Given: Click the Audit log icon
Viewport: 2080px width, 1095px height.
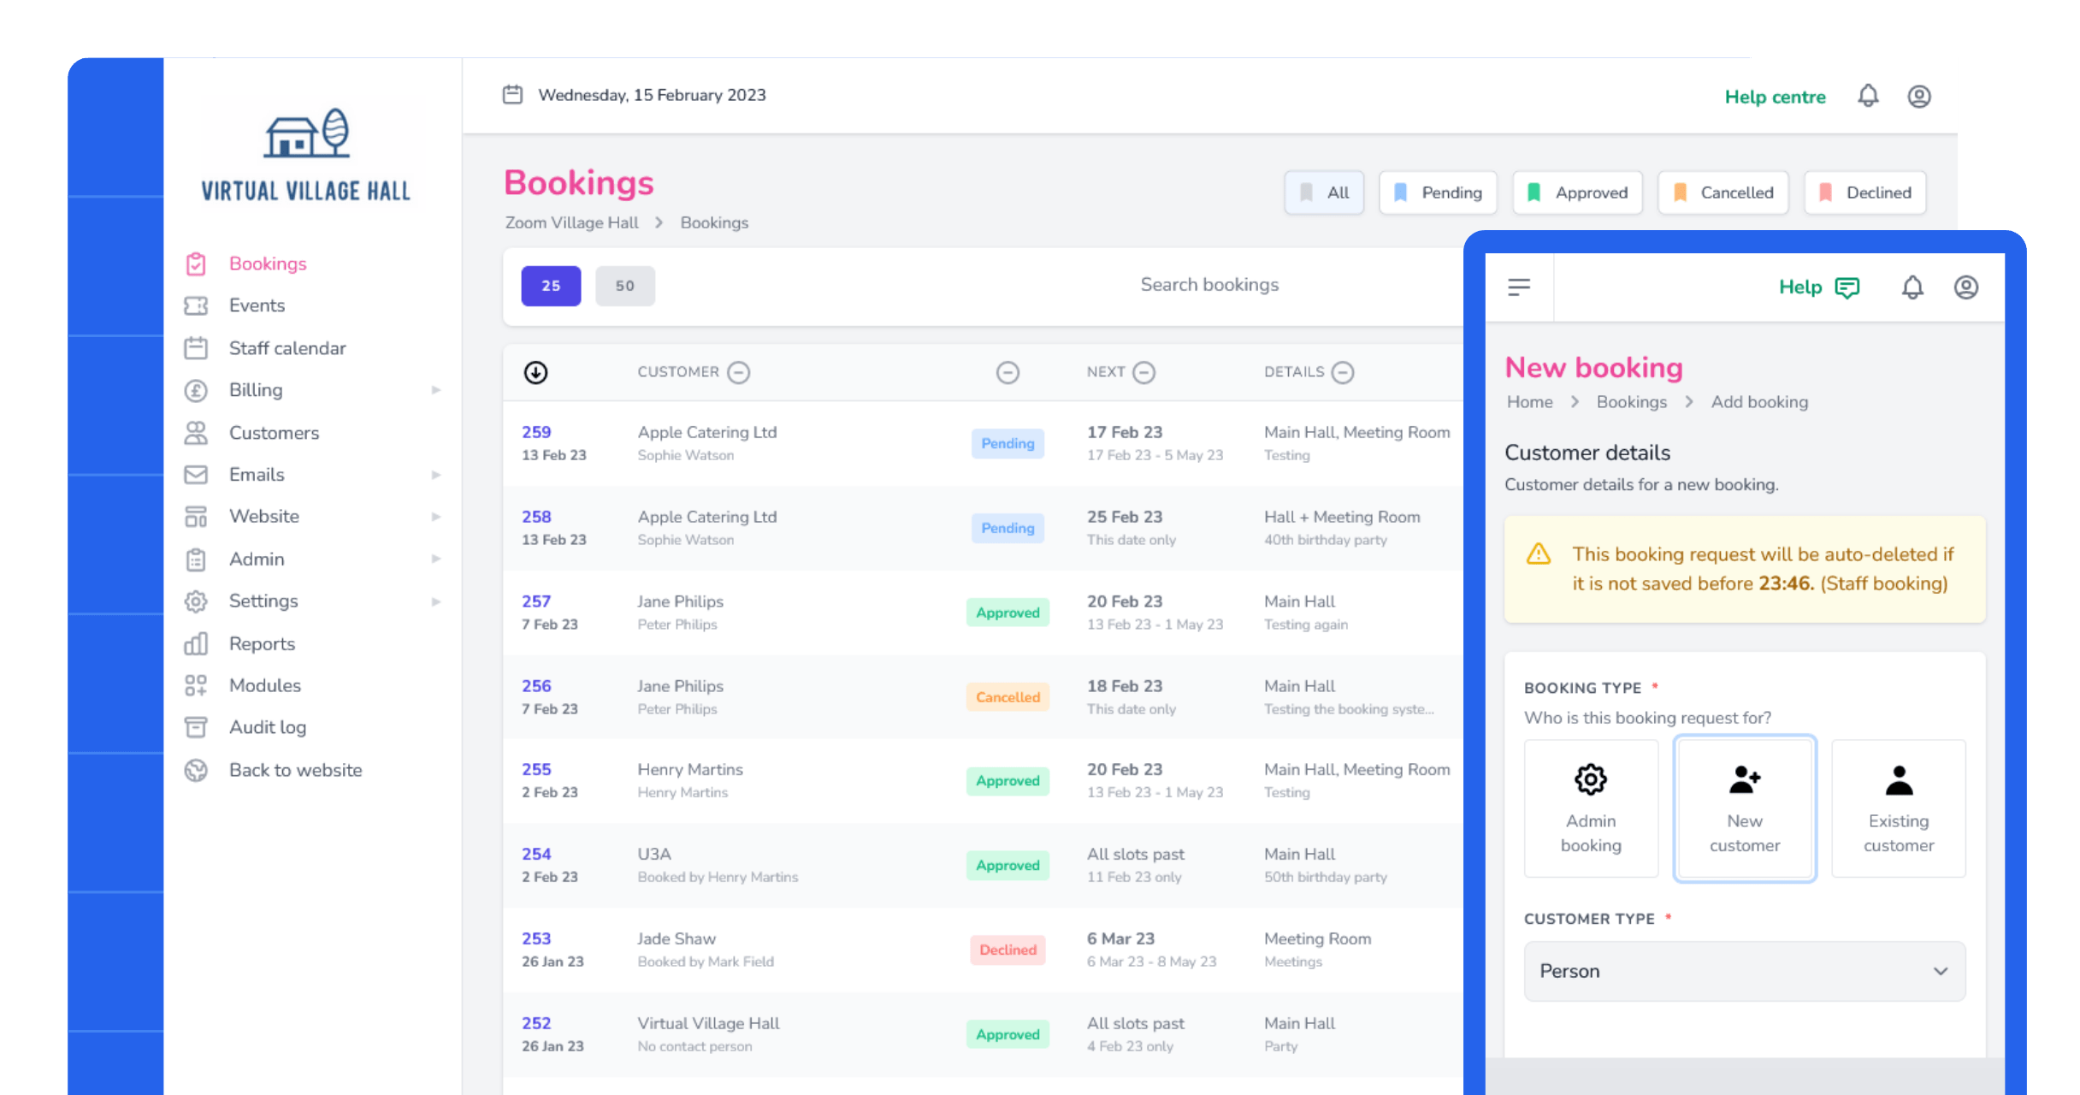Looking at the screenshot, I should click(197, 726).
